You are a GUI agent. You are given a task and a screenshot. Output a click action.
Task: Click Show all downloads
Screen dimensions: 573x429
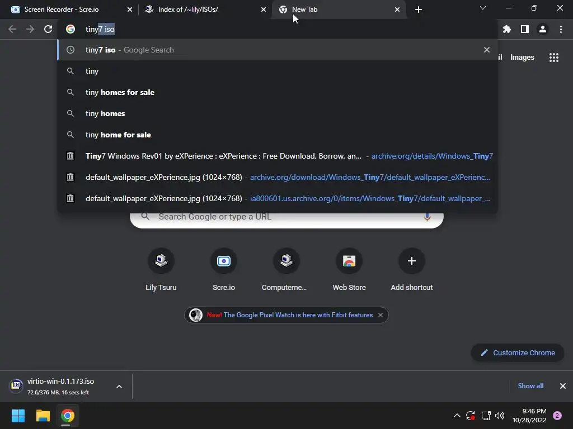pos(530,386)
